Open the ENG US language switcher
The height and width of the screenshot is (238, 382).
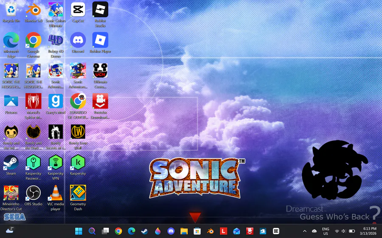[x=326, y=231]
